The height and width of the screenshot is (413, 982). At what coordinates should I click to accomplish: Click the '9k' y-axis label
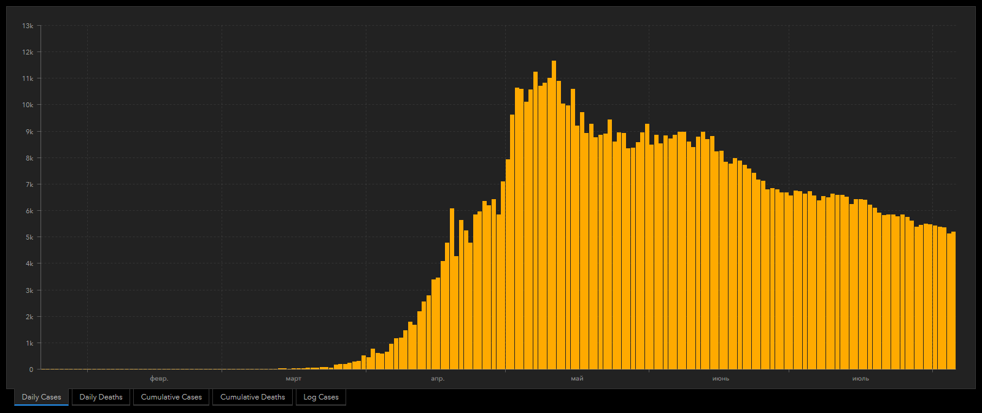(29, 132)
